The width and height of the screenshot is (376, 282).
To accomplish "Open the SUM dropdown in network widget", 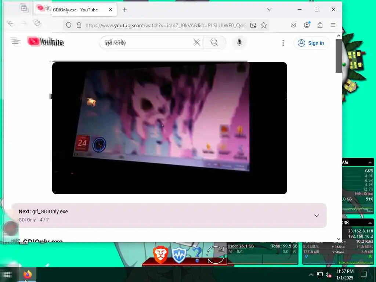I will click(338, 252).
